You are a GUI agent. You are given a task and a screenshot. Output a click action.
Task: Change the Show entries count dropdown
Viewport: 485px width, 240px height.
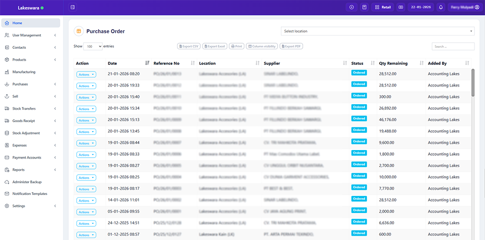[x=93, y=46]
